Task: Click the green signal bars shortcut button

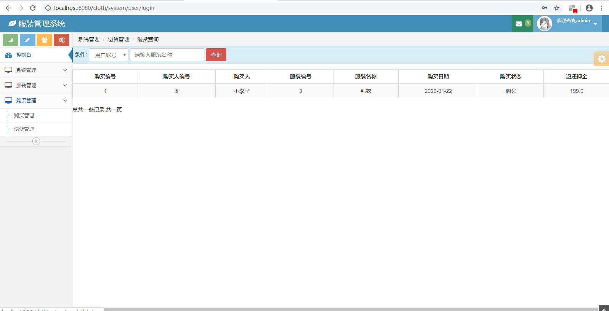Action: pyautogui.click(x=10, y=40)
